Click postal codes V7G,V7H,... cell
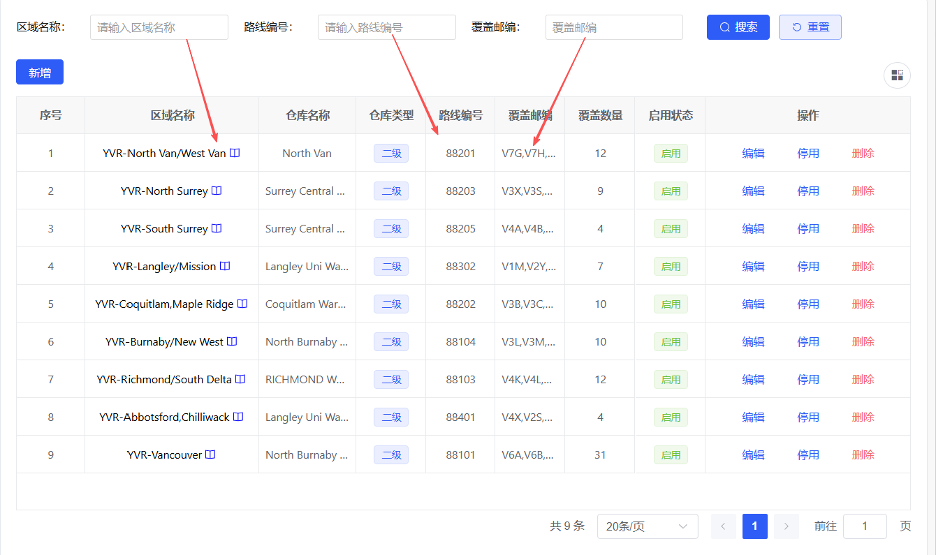Image resolution: width=936 pixels, height=555 pixels. [x=529, y=153]
